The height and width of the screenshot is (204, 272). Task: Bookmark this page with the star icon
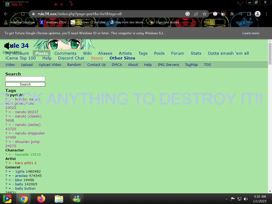(x=205, y=14)
